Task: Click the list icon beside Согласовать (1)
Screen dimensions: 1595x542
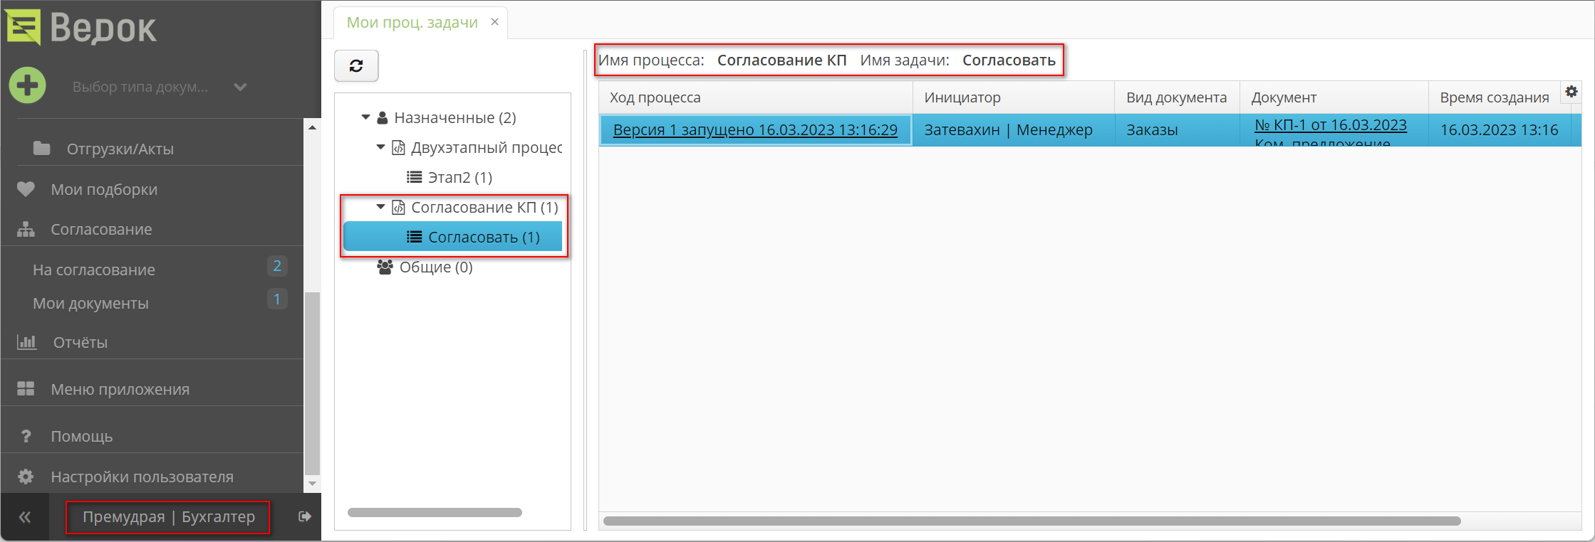Action: (414, 237)
